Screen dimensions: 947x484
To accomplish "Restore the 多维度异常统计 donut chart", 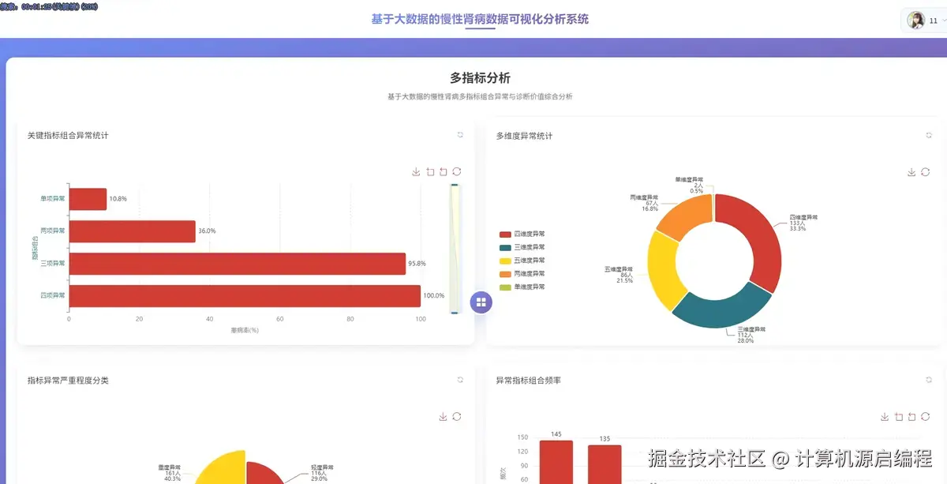I will coord(925,172).
